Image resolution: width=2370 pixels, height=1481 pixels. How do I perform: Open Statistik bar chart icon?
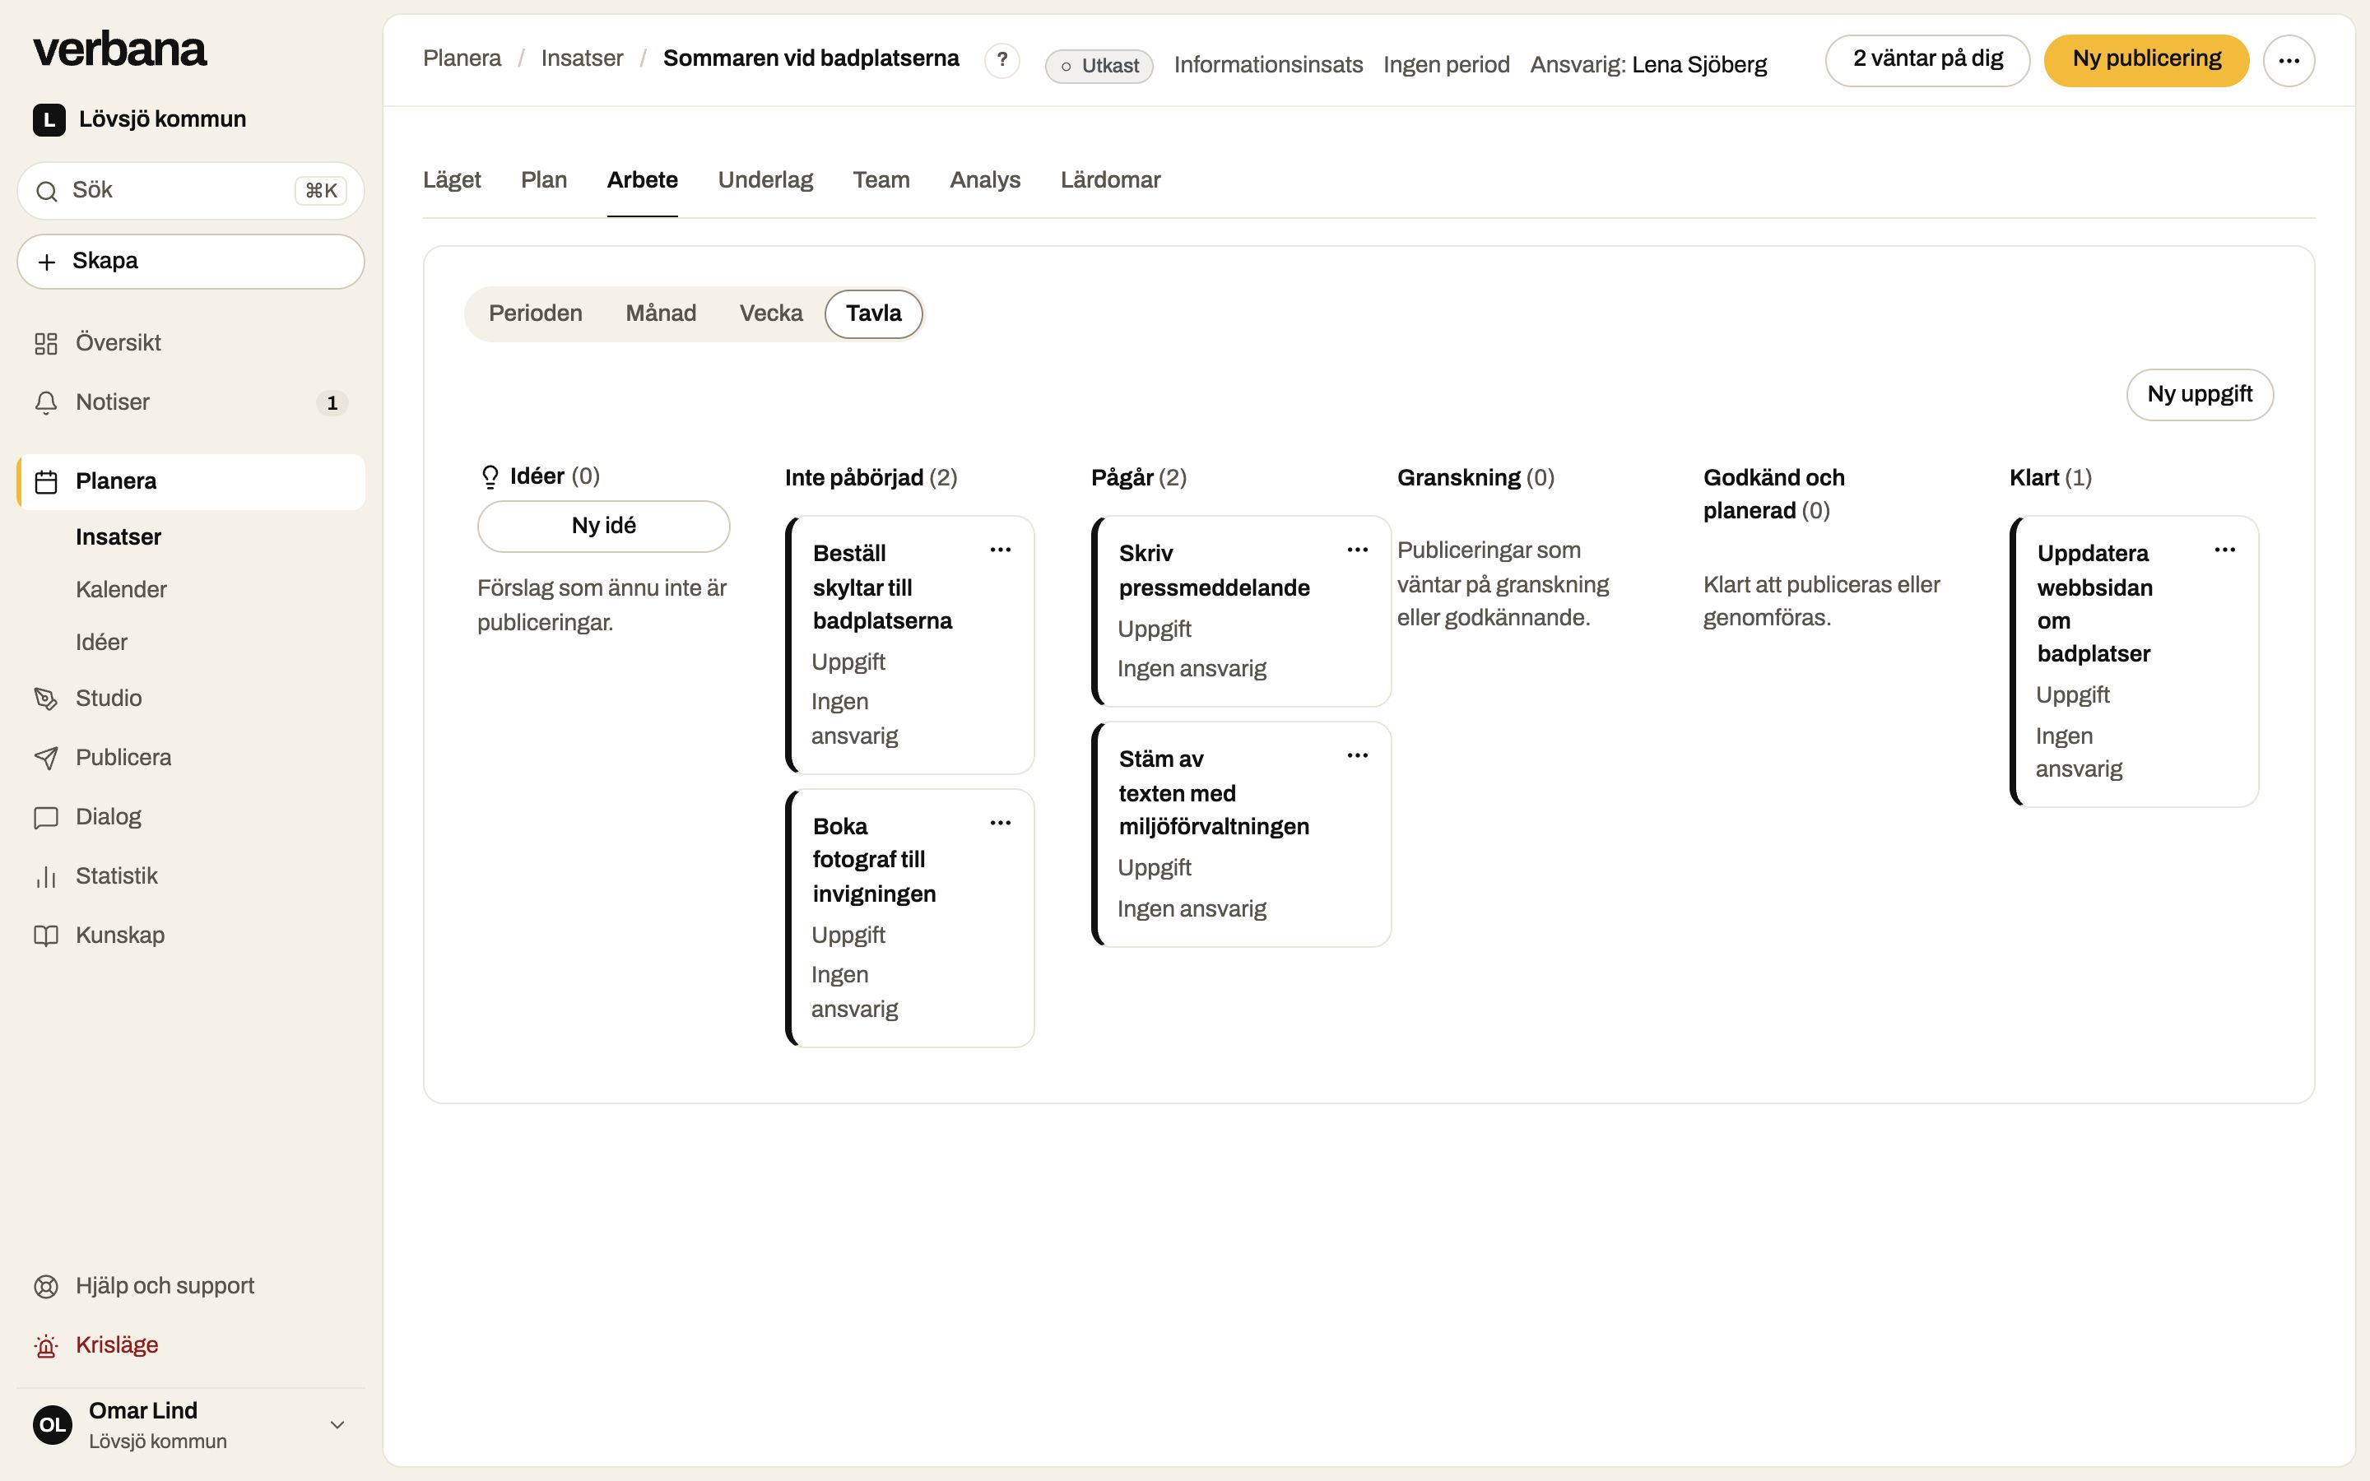(x=46, y=876)
